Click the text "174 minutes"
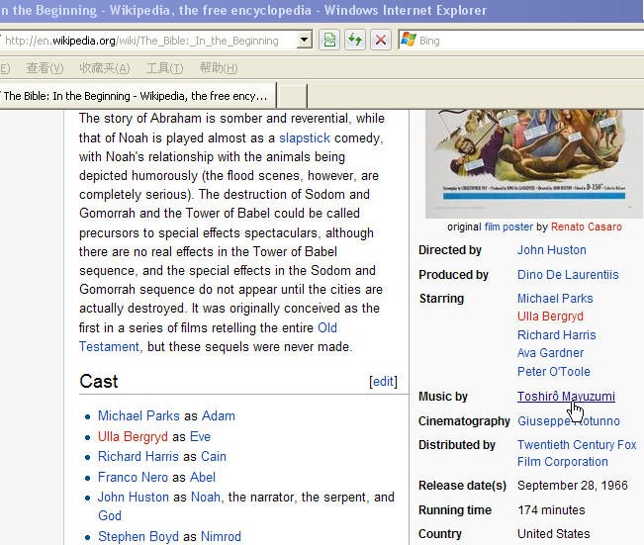This screenshot has width=644, height=545. (x=551, y=510)
